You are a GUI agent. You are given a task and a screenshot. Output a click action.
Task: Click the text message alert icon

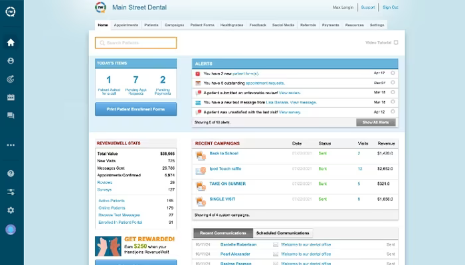(198, 103)
